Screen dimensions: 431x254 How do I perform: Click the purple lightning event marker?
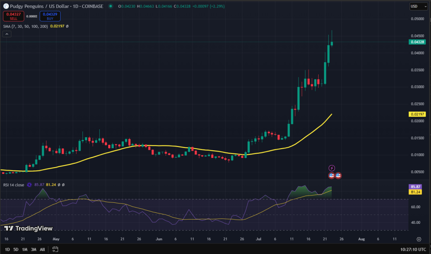(x=332, y=168)
